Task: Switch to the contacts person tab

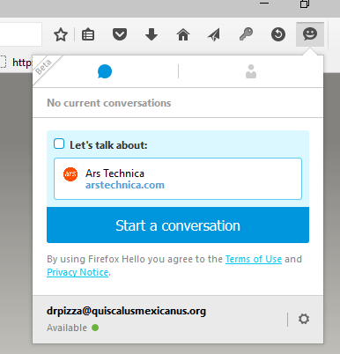Action: 251,71
